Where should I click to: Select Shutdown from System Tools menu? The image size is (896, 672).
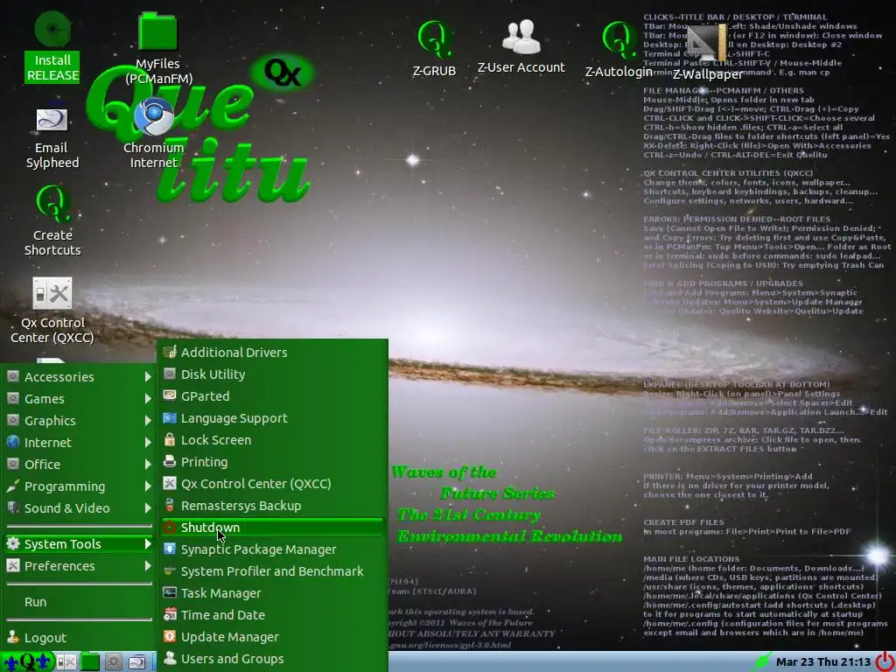coord(273,528)
